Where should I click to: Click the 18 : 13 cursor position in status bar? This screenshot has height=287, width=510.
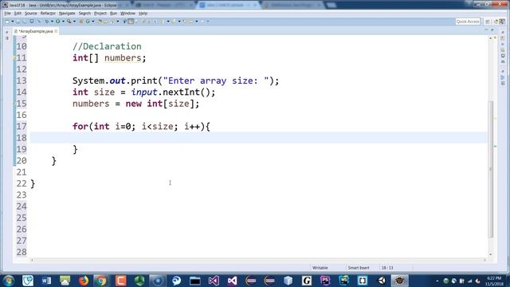click(387, 268)
